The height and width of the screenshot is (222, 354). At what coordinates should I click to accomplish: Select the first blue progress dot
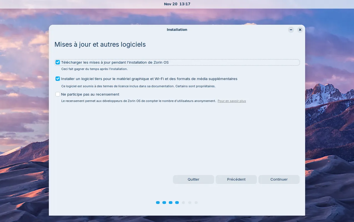pyautogui.click(x=158, y=203)
